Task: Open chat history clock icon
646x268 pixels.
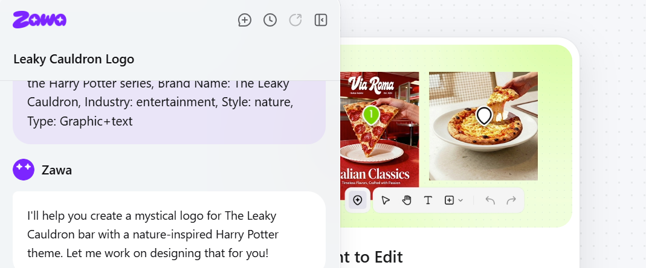Action: click(x=270, y=20)
